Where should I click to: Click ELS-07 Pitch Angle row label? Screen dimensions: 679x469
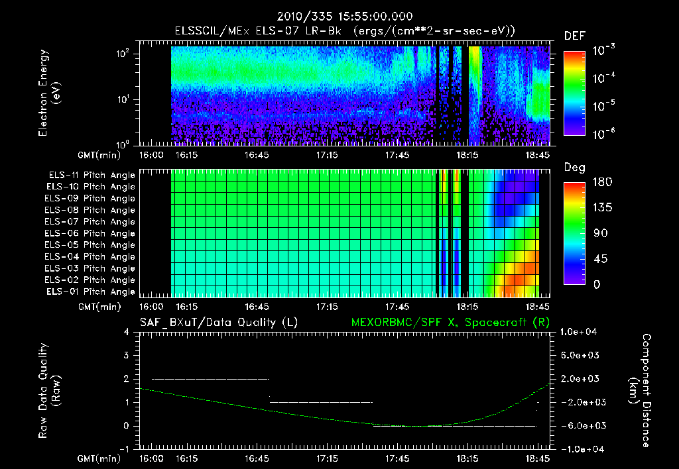tap(90, 221)
